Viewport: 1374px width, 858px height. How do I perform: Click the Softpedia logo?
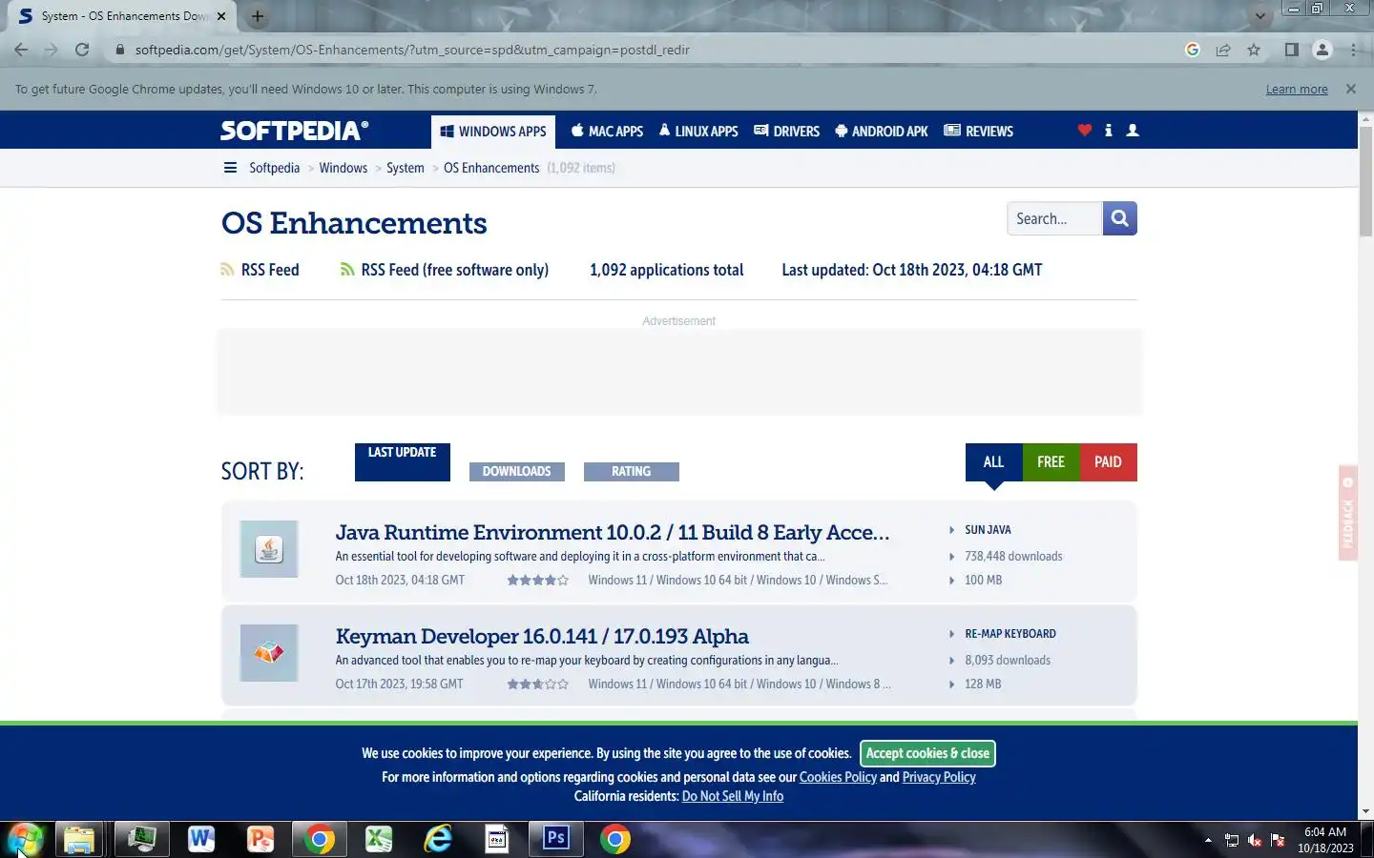tap(294, 131)
